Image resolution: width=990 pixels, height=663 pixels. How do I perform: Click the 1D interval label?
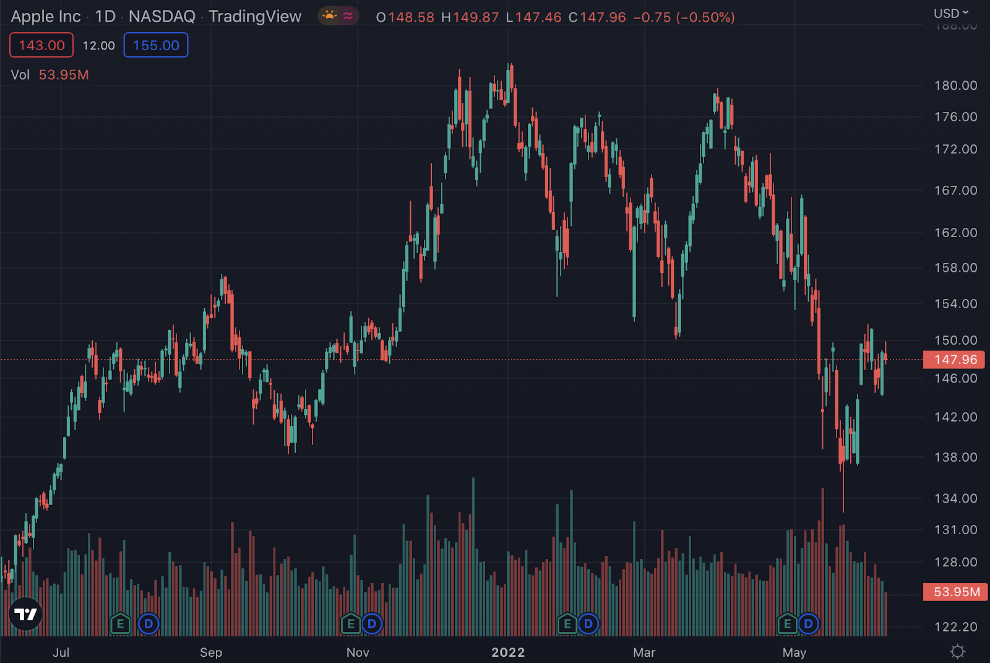[x=105, y=17]
